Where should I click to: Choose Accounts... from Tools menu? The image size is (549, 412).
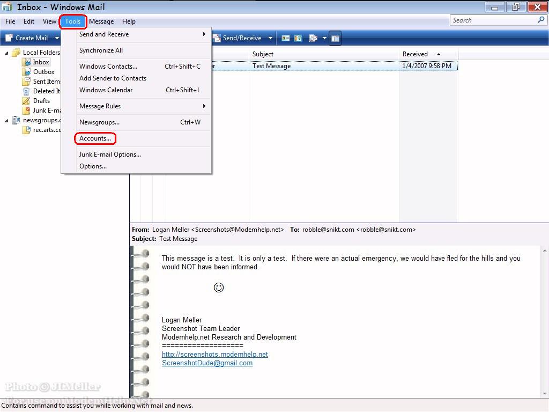(x=95, y=138)
